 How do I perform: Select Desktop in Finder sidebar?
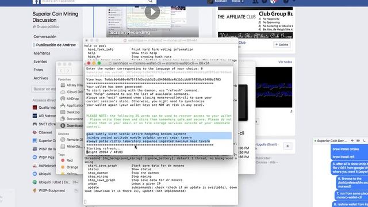(x=70, y=112)
